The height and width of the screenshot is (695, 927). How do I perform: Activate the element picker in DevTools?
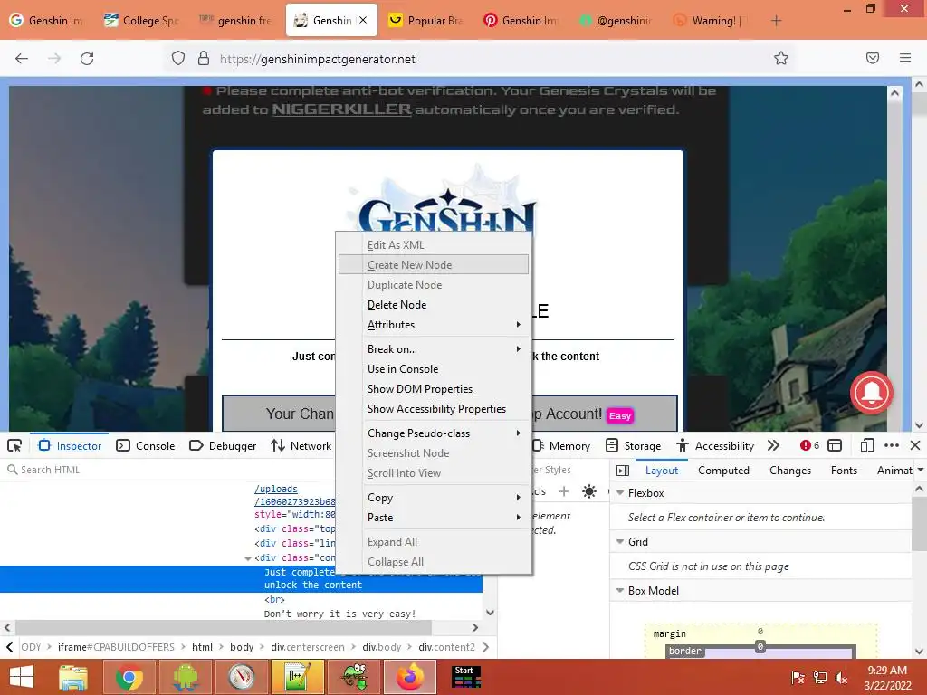(14, 445)
